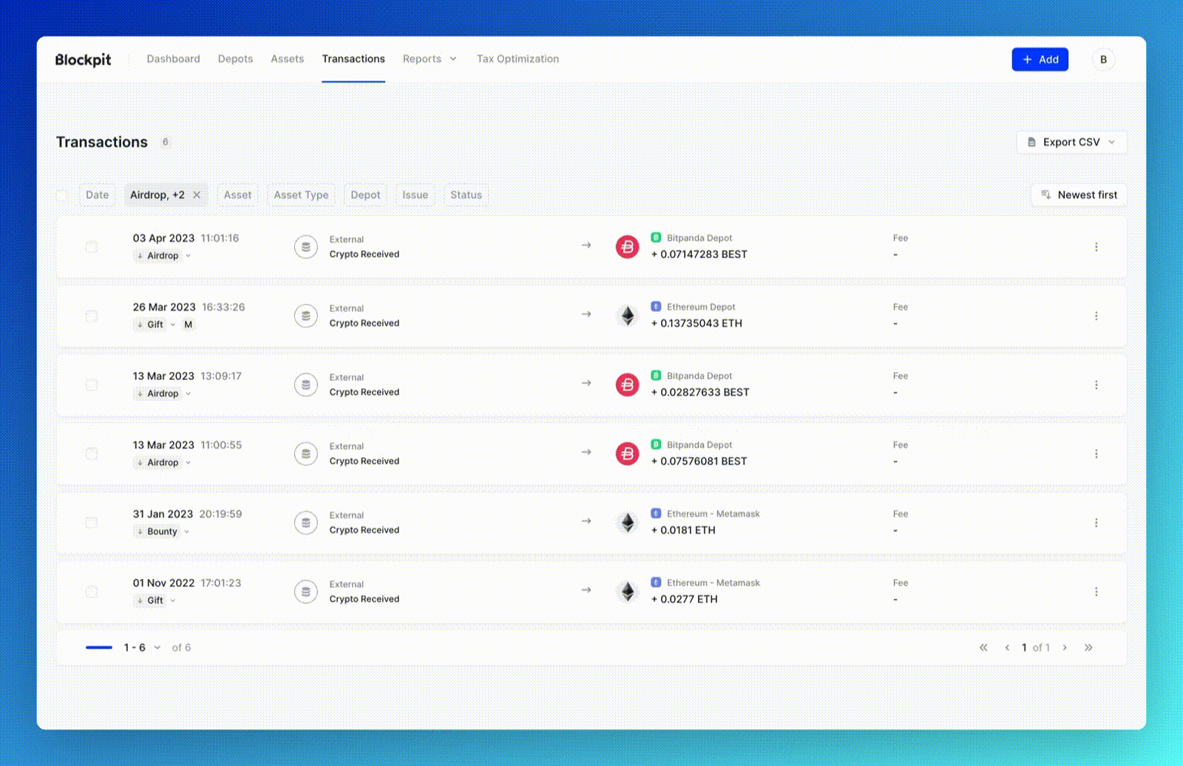
Task: Expand Gift label dropdown on 01 Nov row
Action: (x=173, y=600)
